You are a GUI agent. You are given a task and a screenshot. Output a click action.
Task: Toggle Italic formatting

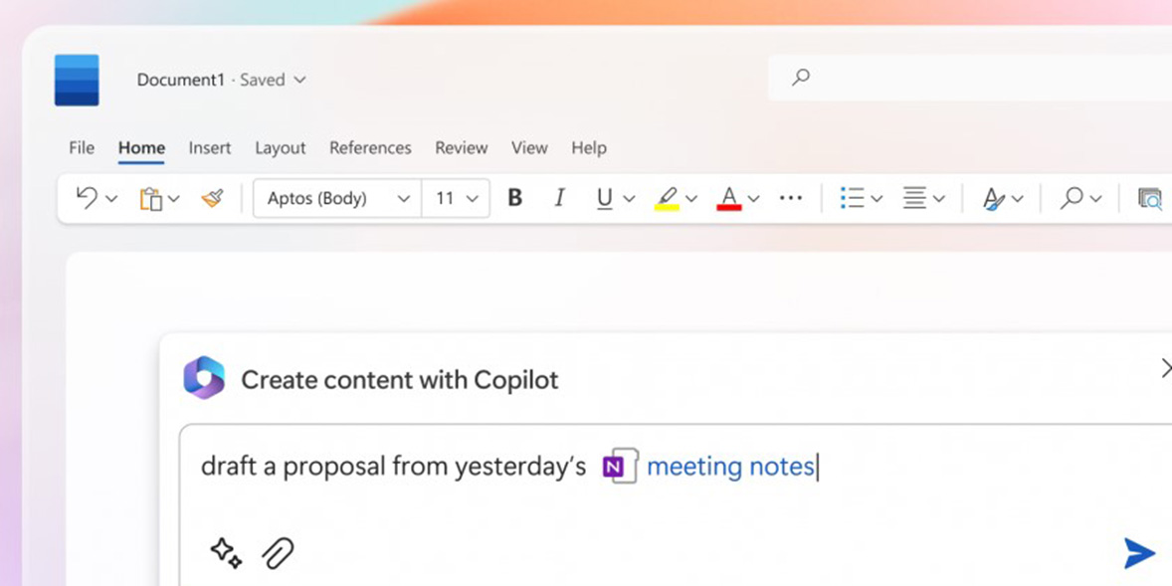(x=558, y=198)
